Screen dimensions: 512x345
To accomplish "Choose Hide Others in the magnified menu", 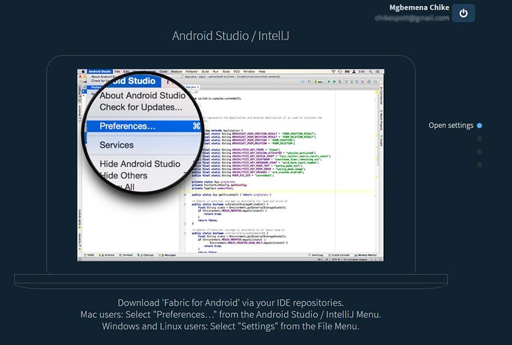I will tap(123, 176).
